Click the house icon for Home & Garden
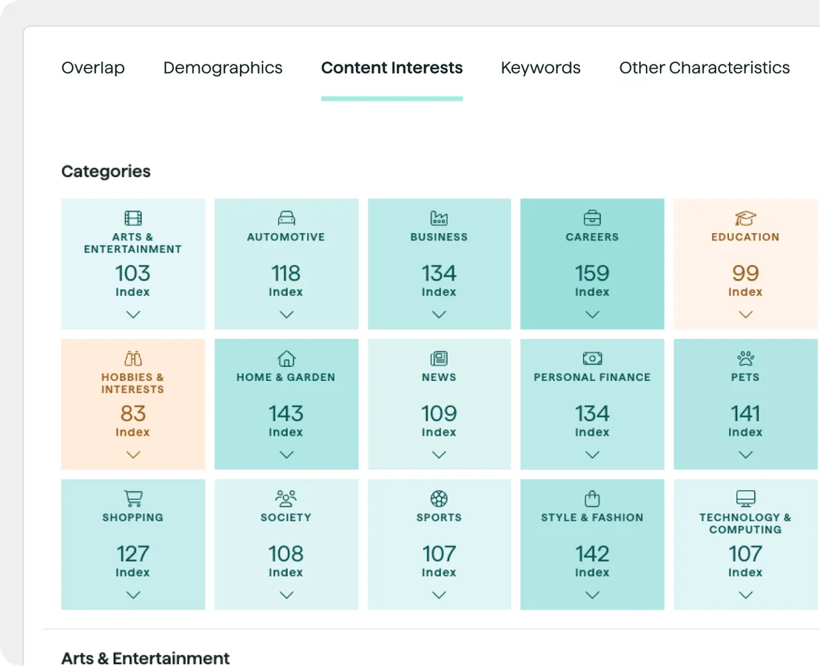The width and height of the screenshot is (820, 666). click(x=286, y=359)
